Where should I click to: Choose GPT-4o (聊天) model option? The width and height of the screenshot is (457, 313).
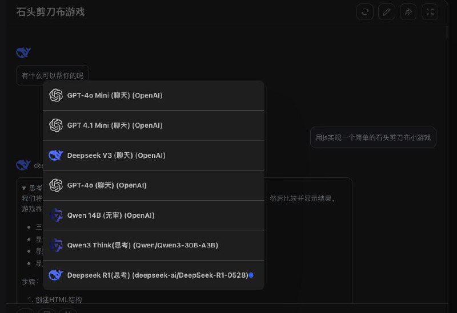153,185
